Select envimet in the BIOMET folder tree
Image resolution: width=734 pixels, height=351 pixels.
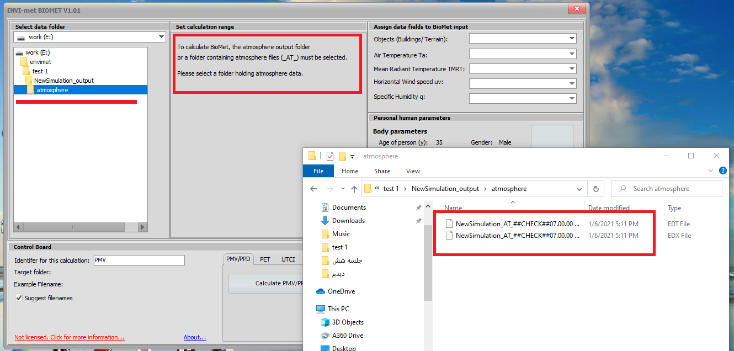41,62
